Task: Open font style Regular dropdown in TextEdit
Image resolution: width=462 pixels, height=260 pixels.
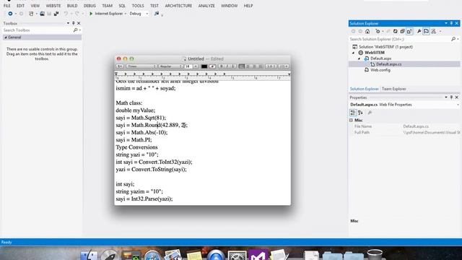Action: (170, 66)
